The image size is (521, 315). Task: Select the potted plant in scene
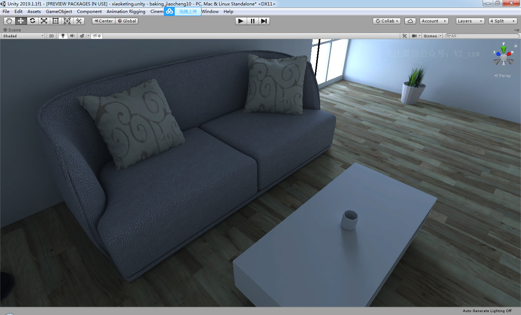click(x=414, y=86)
